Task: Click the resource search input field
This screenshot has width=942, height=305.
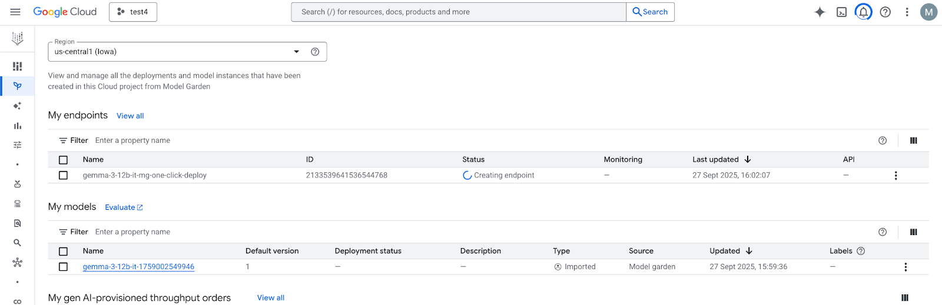Action: click(x=458, y=12)
